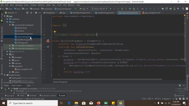Collapse the java folder in project tree
The image size is (189, 106).
tap(7, 22)
